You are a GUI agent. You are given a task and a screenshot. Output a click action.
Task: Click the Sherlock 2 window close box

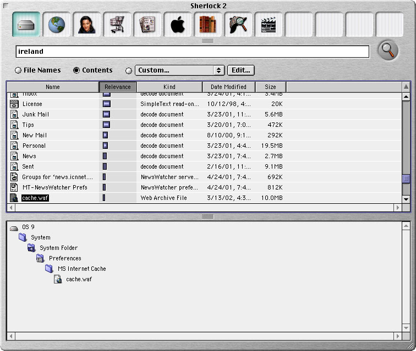(x=6, y=5)
